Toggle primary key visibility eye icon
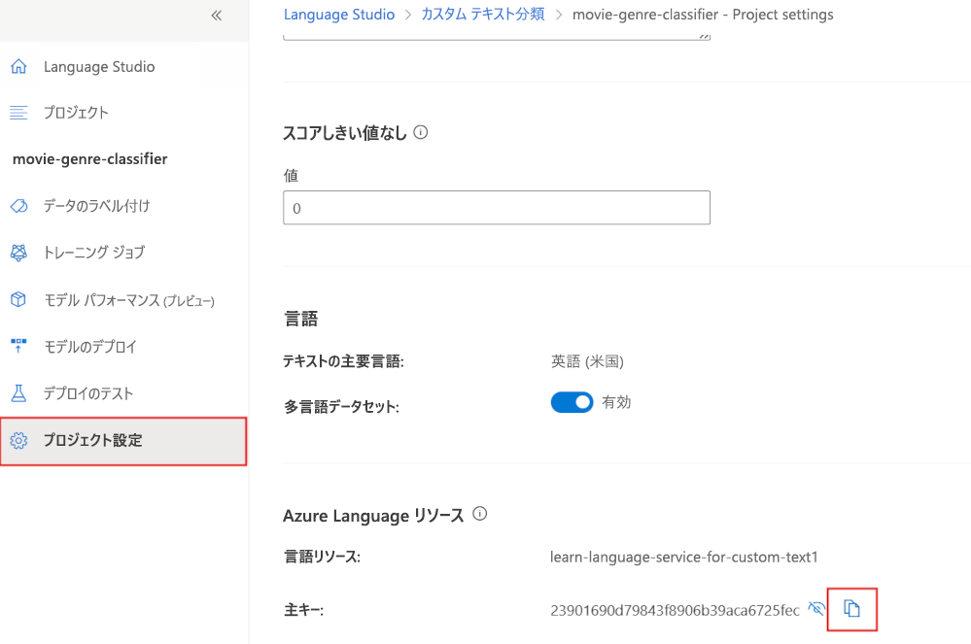Screen dimensions: 971x644 point(816,609)
